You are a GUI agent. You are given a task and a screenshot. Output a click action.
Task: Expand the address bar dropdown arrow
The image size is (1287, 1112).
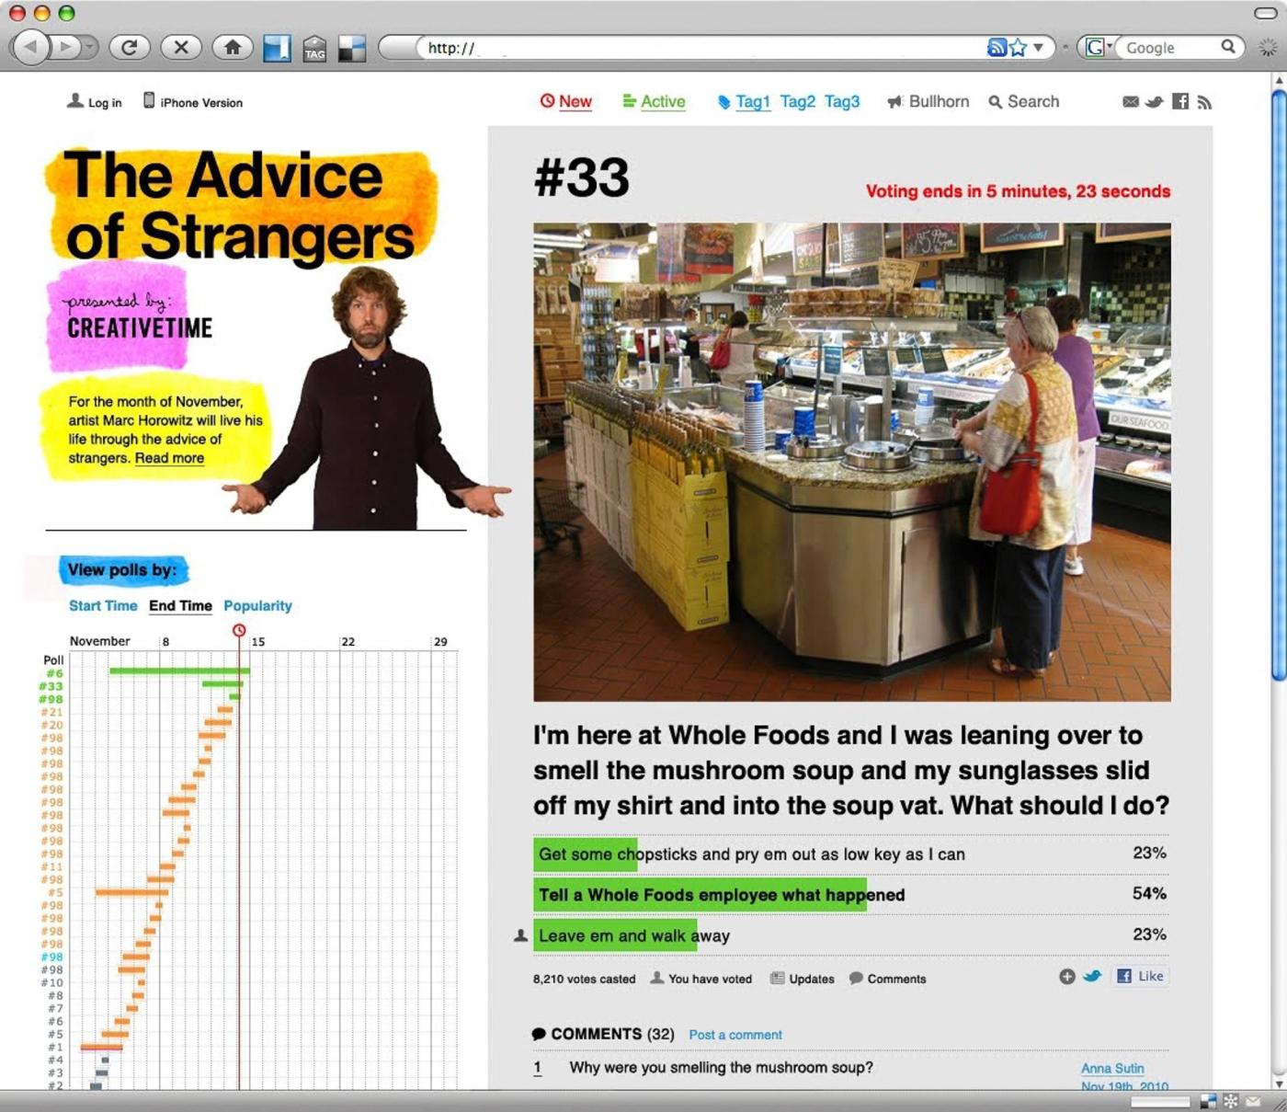click(1039, 47)
